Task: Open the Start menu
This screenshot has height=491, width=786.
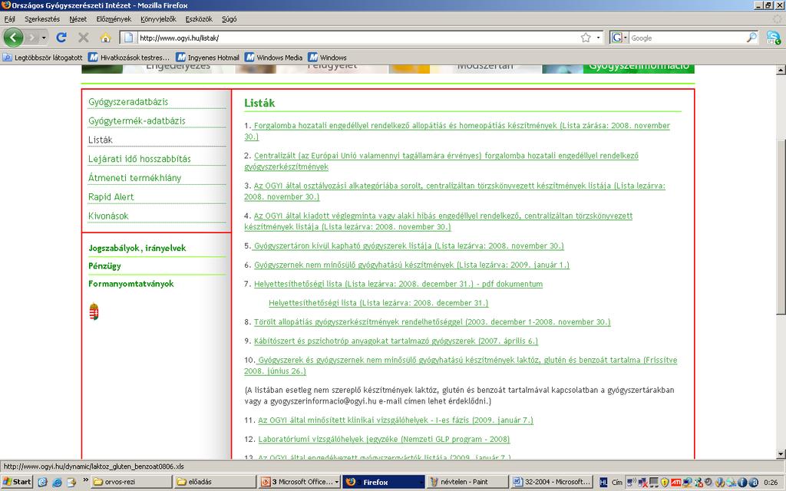Action: click(17, 482)
